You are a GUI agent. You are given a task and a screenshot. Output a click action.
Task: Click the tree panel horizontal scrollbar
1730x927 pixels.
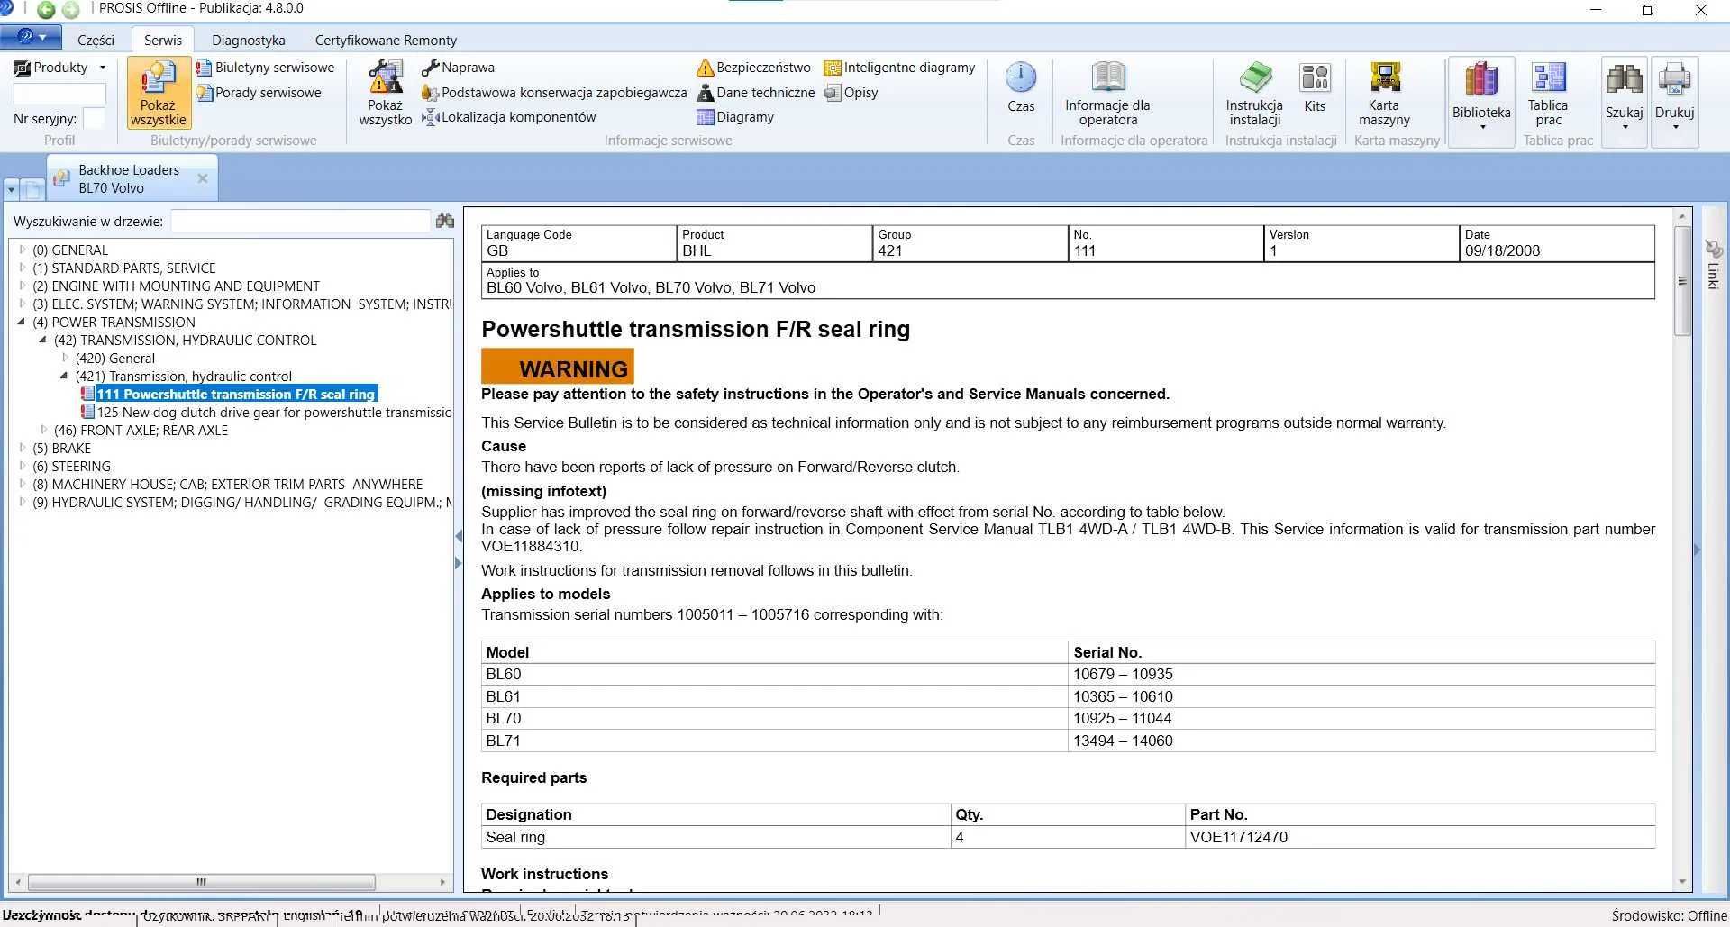click(201, 882)
